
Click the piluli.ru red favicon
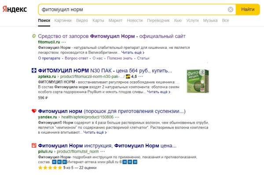tap(34, 146)
